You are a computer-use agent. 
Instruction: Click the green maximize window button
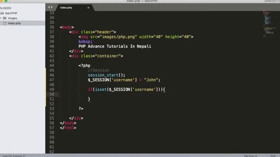click(6, 1)
